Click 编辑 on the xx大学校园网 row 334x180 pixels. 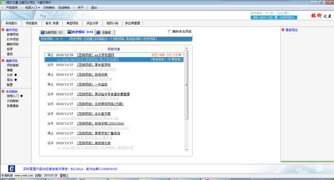pos(162,55)
